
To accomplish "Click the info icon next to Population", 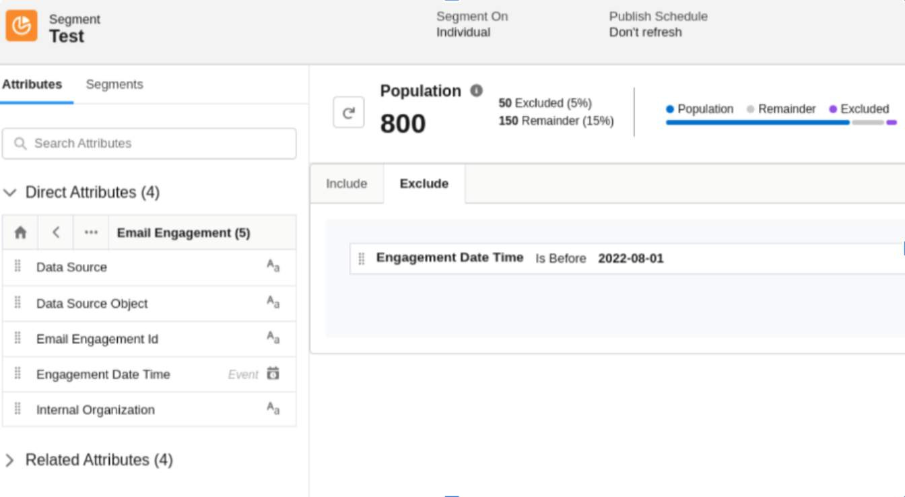I will 477,90.
